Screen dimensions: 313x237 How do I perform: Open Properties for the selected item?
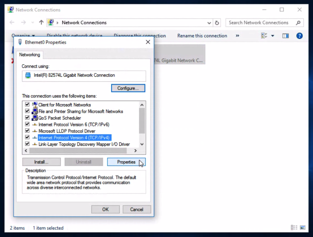[x=126, y=162]
